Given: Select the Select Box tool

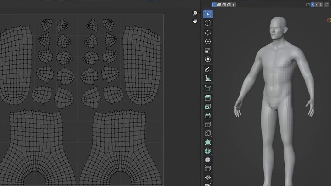Looking at the screenshot, I should coord(208,14).
